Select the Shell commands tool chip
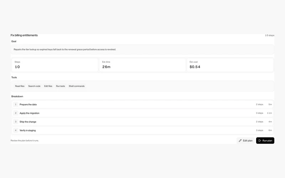285x178 pixels. (77, 86)
